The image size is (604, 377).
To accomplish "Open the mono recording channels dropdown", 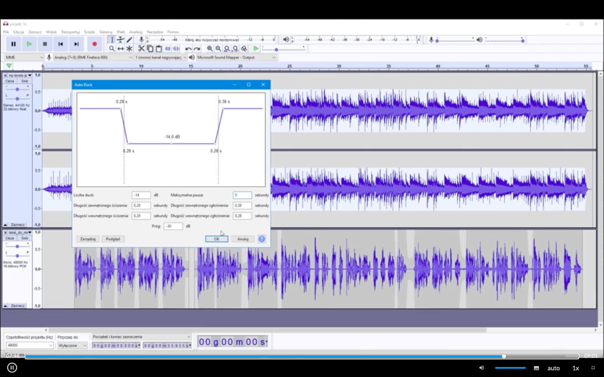I will [161, 57].
